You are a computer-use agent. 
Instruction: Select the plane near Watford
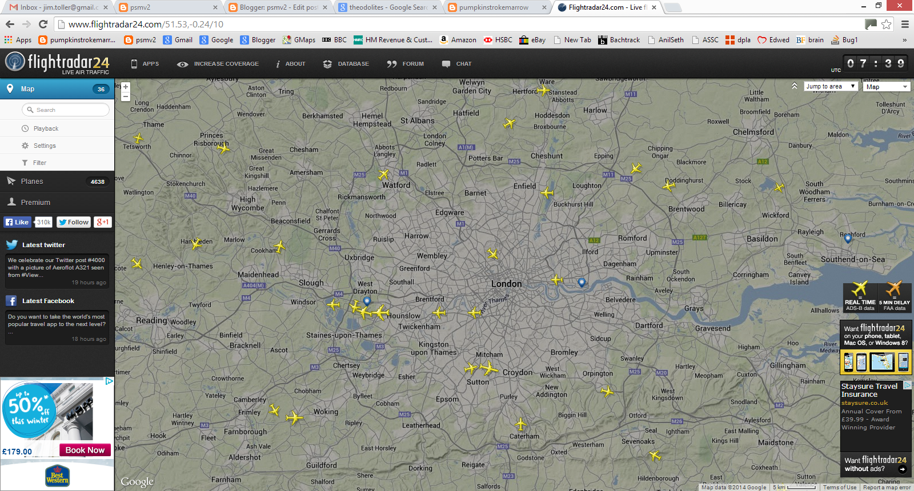(x=383, y=174)
